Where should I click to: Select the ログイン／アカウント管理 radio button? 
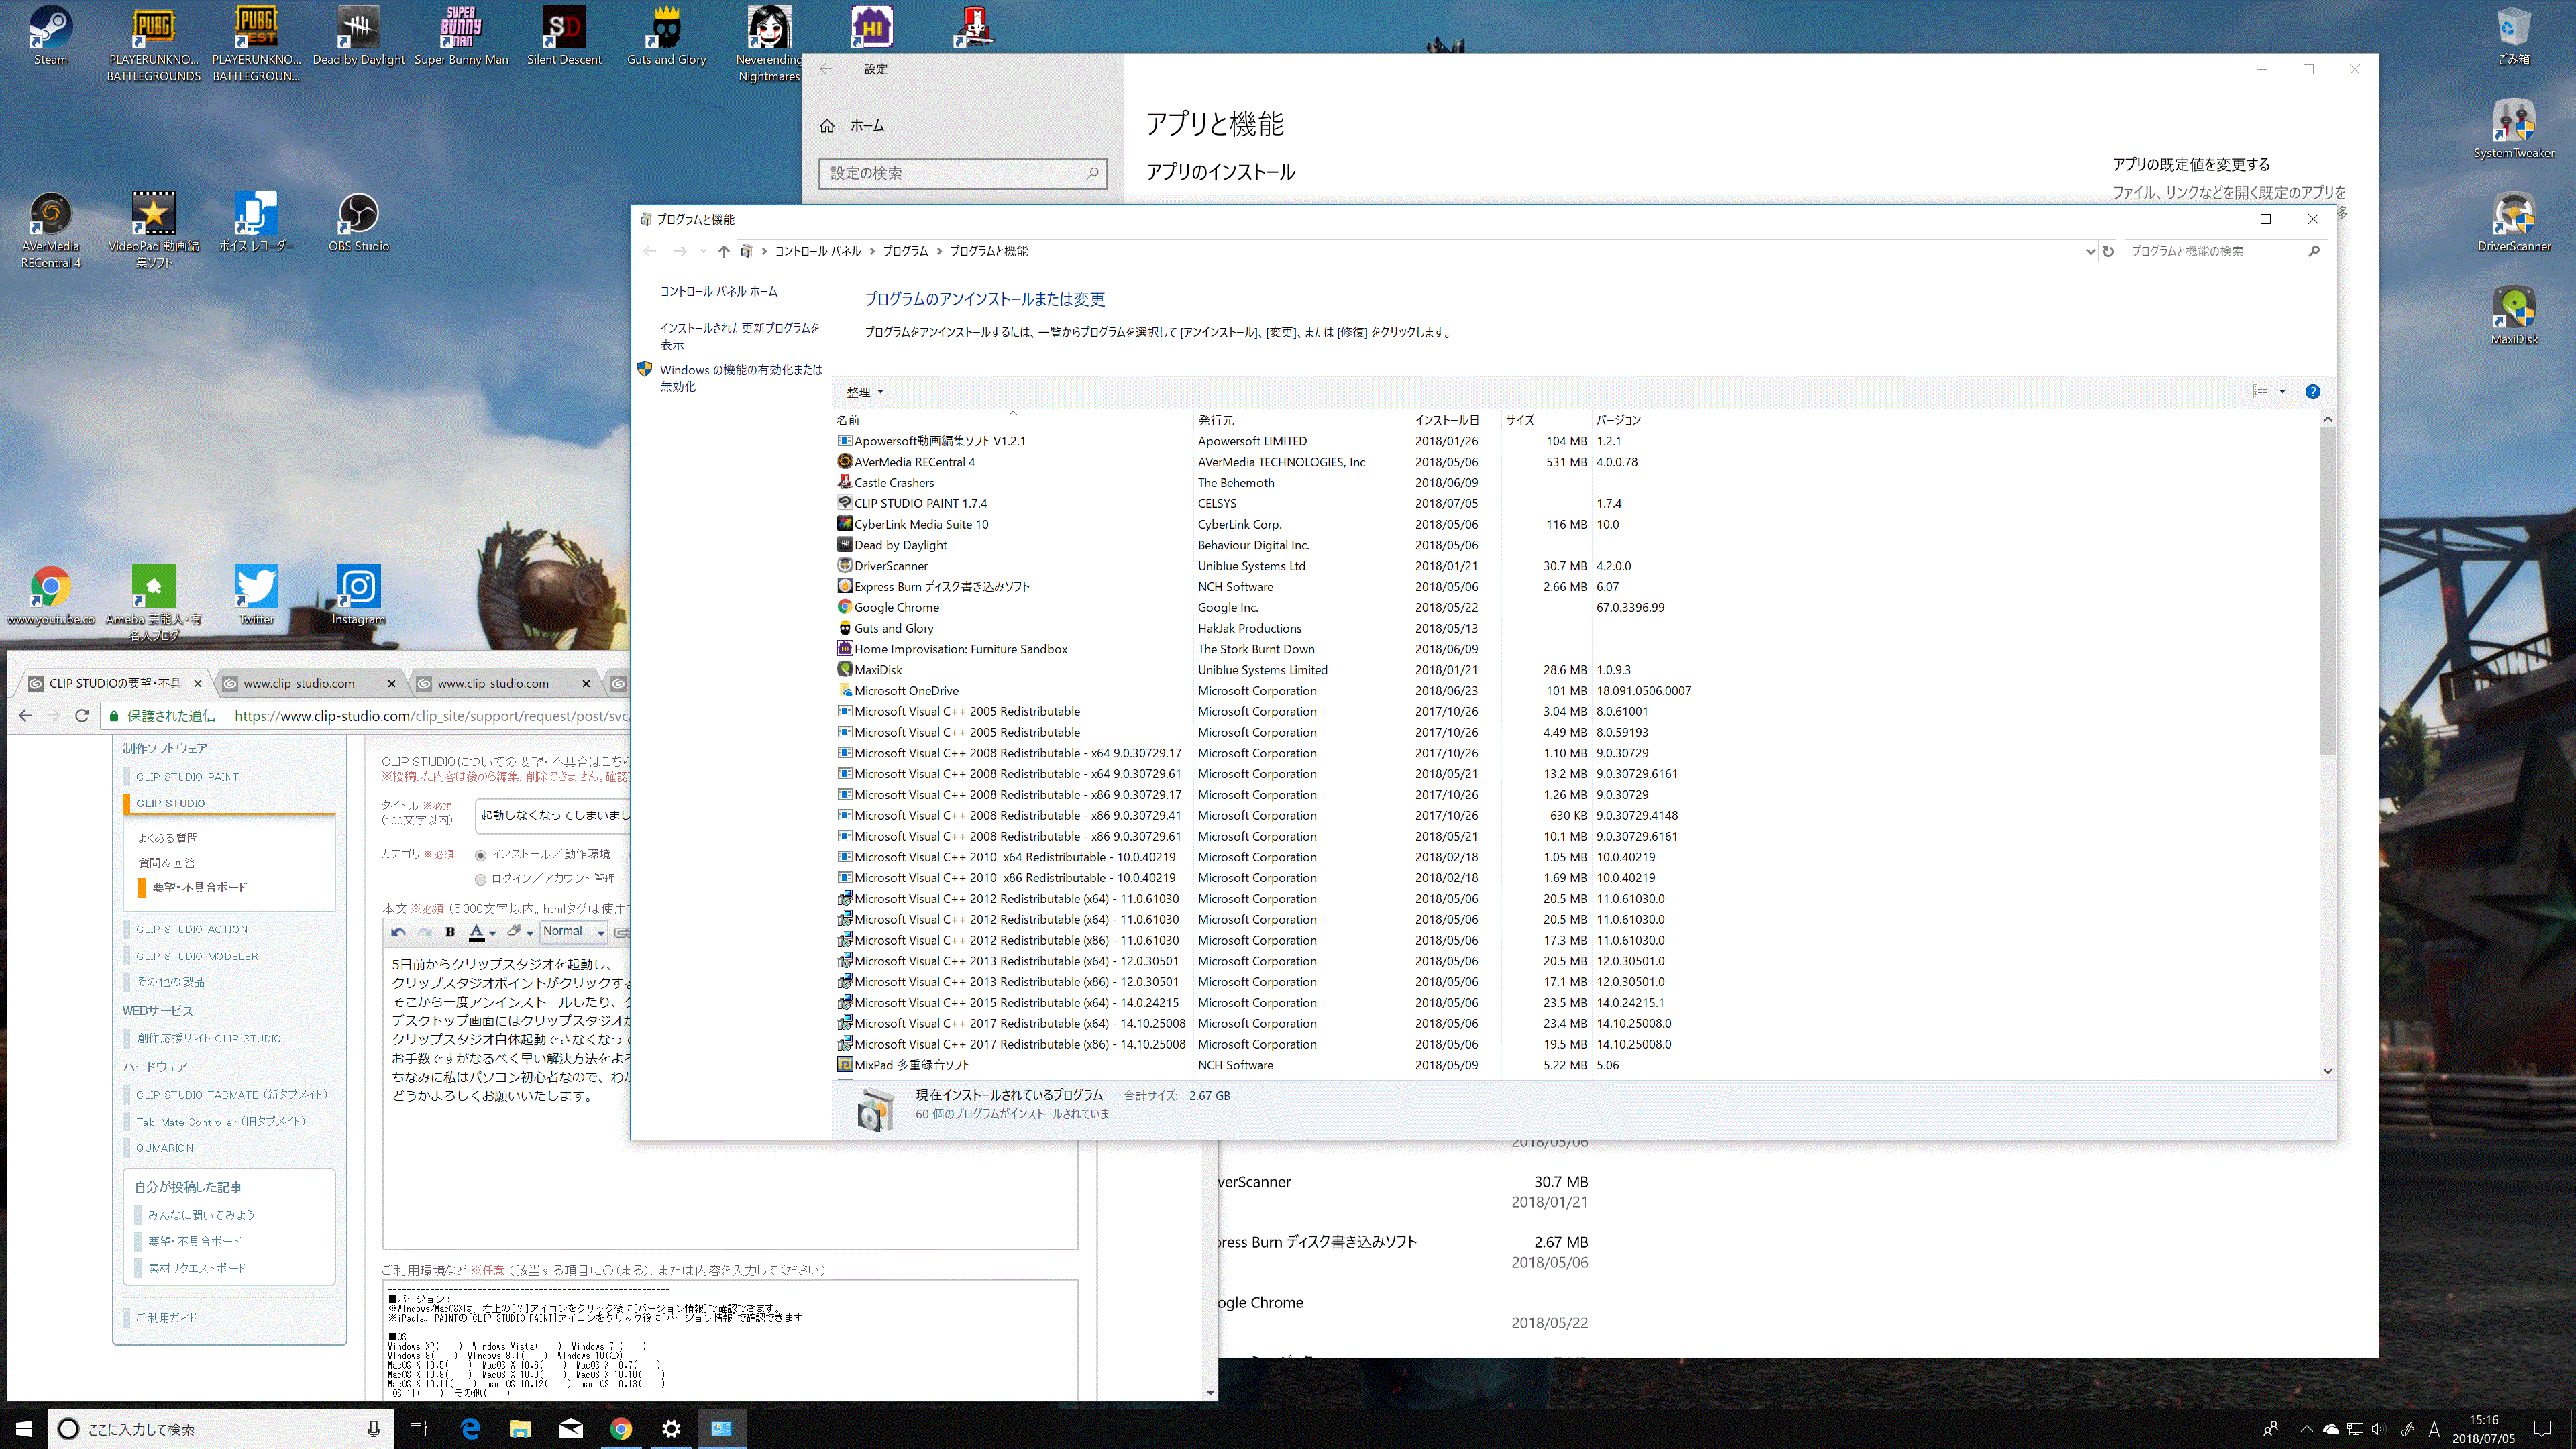coord(481,880)
